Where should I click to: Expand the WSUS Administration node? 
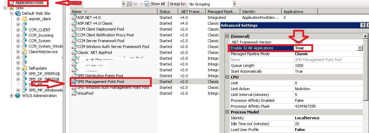[x=11, y=96]
